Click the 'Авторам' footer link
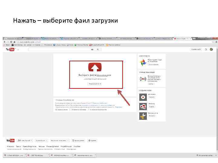Image resolution: width=218 pixels, height=163 pixels. tap(41, 146)
